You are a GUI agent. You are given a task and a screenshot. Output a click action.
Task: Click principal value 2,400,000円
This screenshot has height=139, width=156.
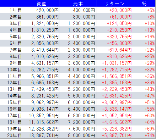click(82, 43)
